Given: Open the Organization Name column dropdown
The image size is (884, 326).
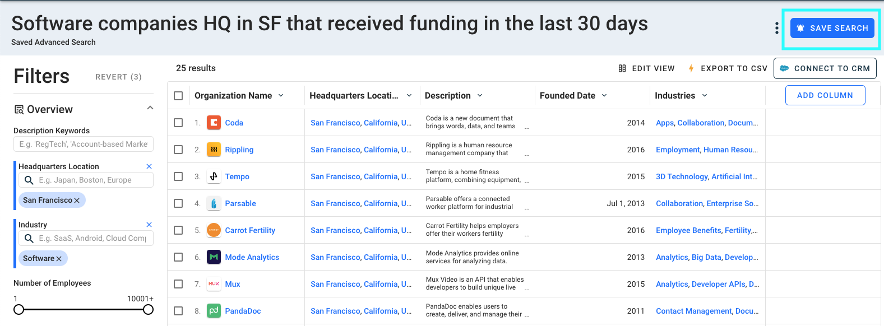Looking at the screenshot, I should pos(281,96).
